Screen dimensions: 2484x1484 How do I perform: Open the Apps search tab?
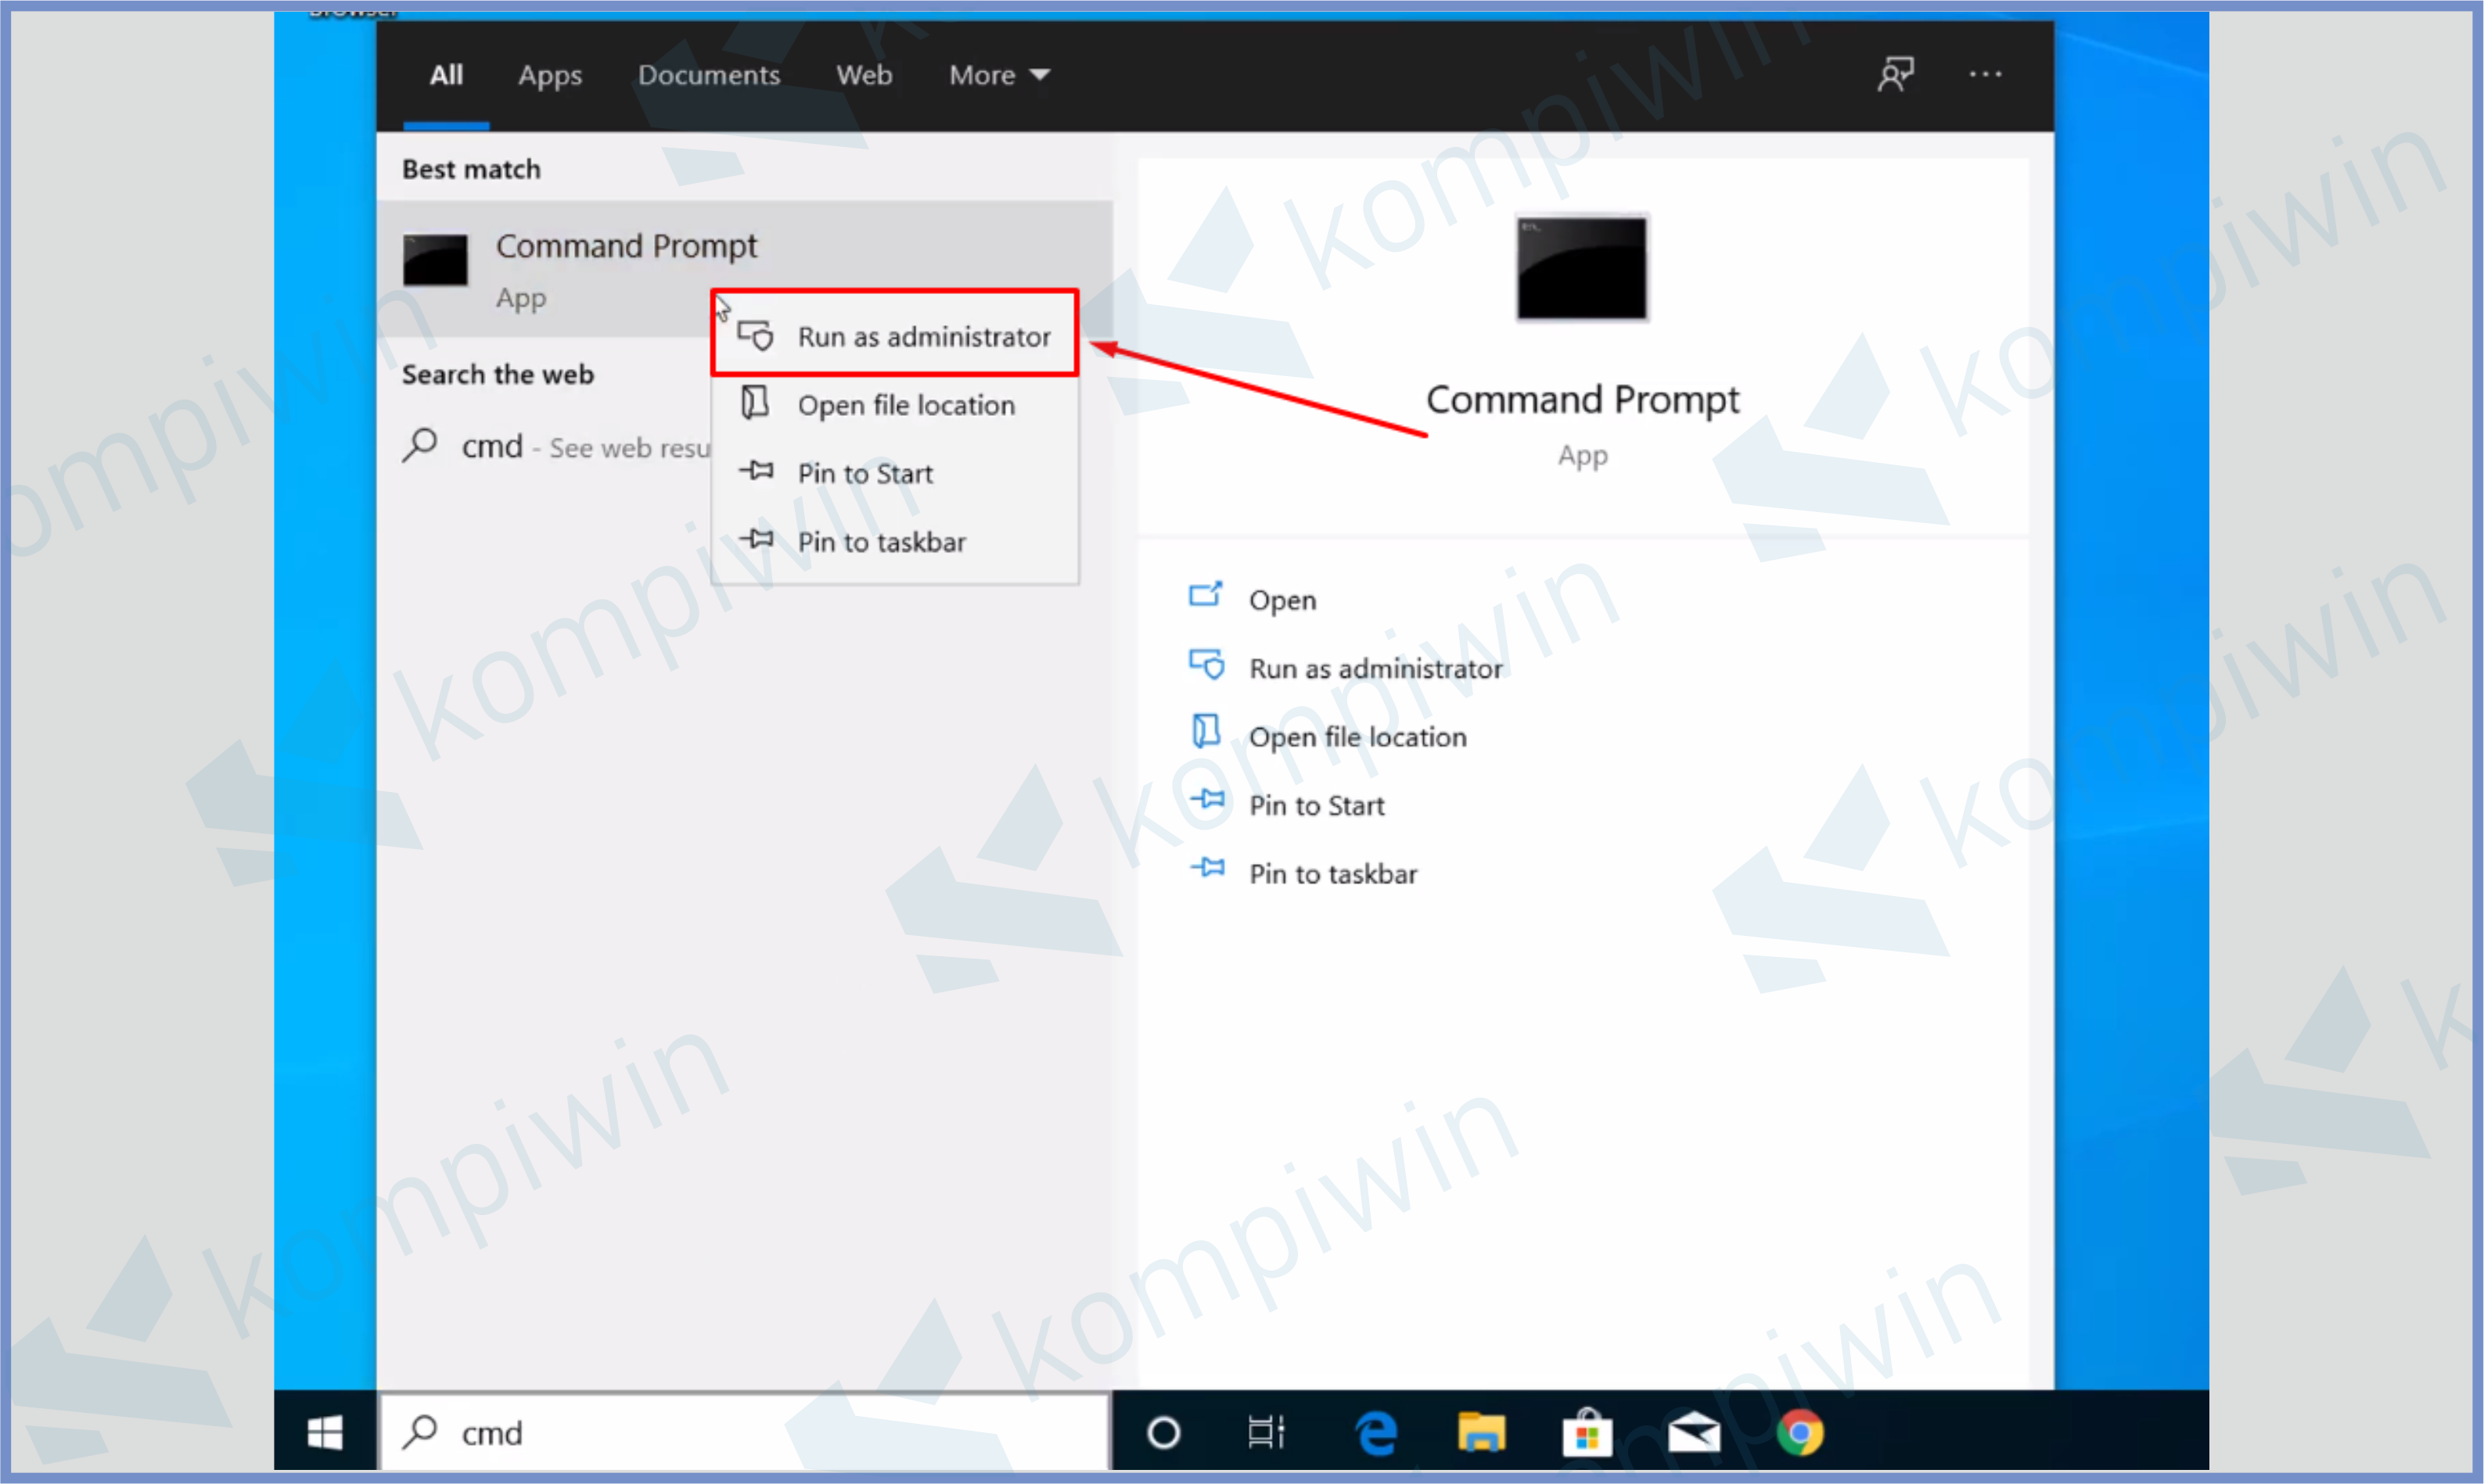(549, 76)
